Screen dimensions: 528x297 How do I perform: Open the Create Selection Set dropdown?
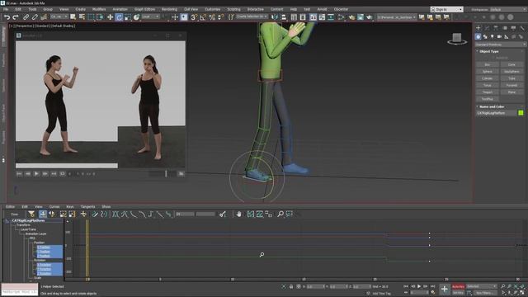[x=252, y=16]
